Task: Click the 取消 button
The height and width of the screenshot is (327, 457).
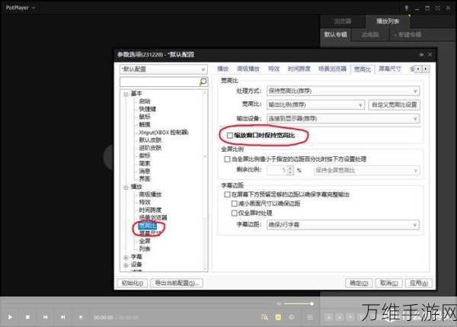Action: click(389, 283)
